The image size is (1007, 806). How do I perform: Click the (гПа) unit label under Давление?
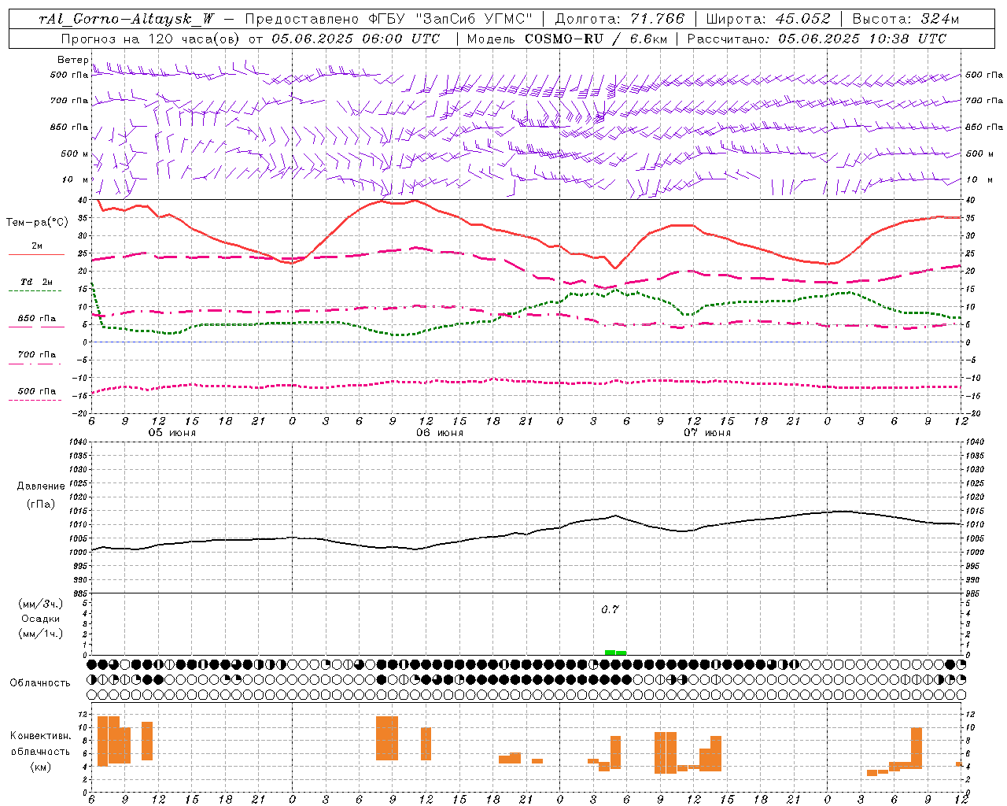[41, 505]
